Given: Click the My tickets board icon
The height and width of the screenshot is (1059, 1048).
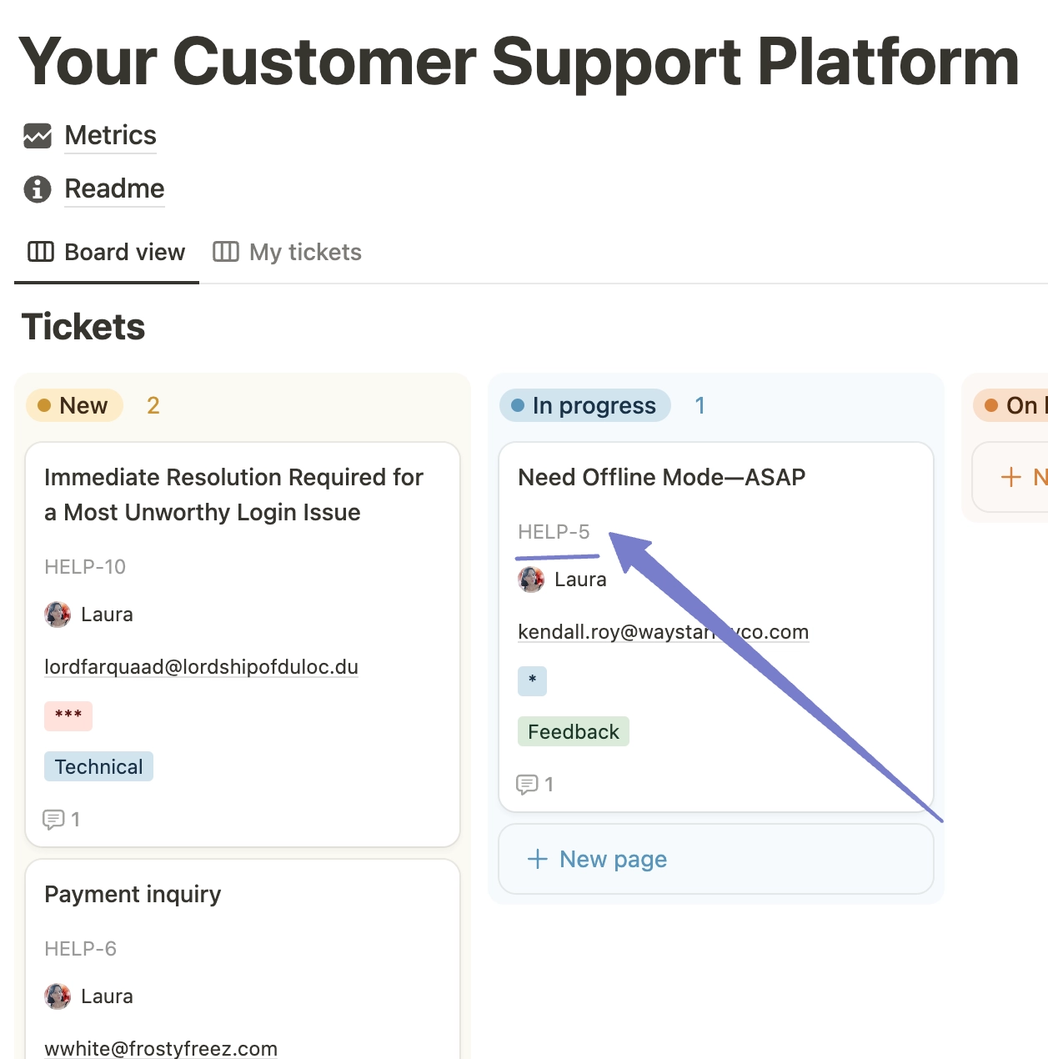Looking at the screenshot, I should tap(226, 252).
